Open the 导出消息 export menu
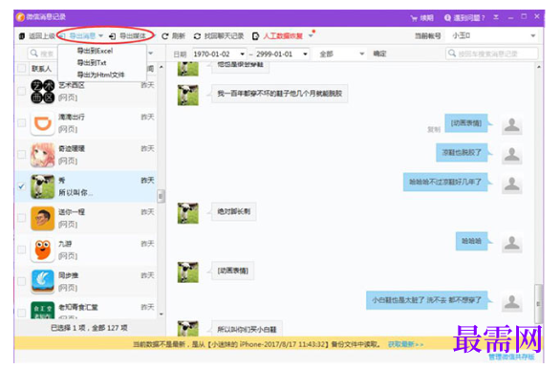560x369 pixels. 83,35
